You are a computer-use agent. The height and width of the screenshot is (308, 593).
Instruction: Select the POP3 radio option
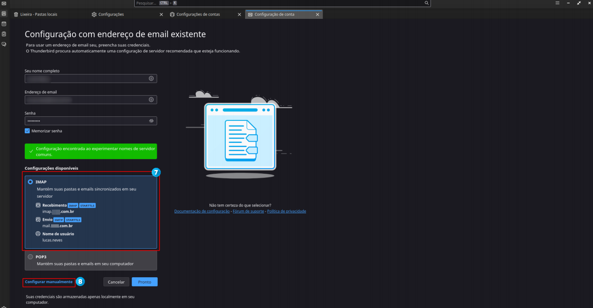click(x=30, y=257)
